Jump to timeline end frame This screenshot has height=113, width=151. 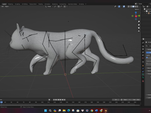point(64,100)
